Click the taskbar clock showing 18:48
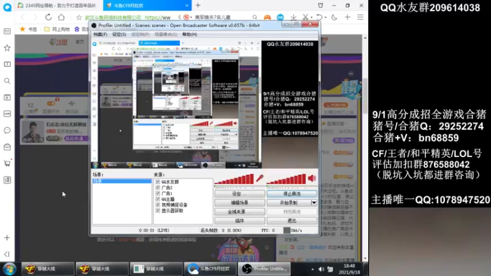The image size is (491, 276). point(349,269)
